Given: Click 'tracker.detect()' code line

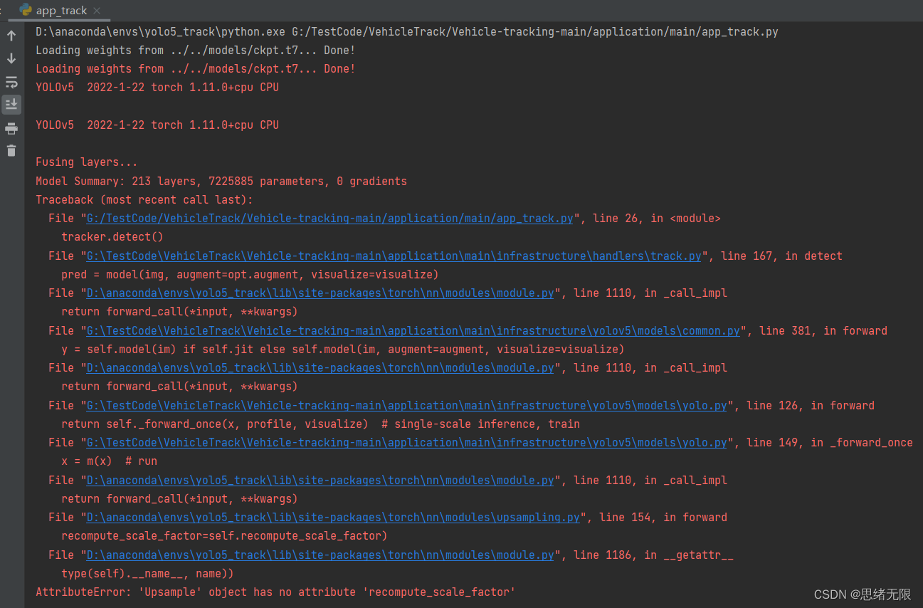Looking at the screenshot, I should click(112, 237).
